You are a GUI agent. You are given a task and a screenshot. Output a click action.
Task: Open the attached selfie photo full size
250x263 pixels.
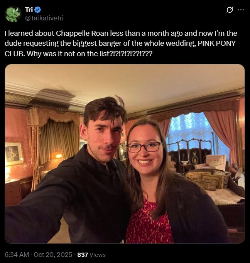[x=125, y=154]
